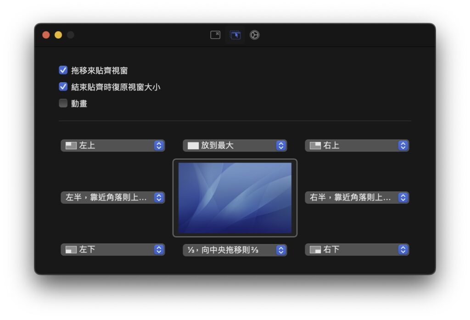Disable the 拖移來貼齊視窗 checkbox

coord(63,70)
